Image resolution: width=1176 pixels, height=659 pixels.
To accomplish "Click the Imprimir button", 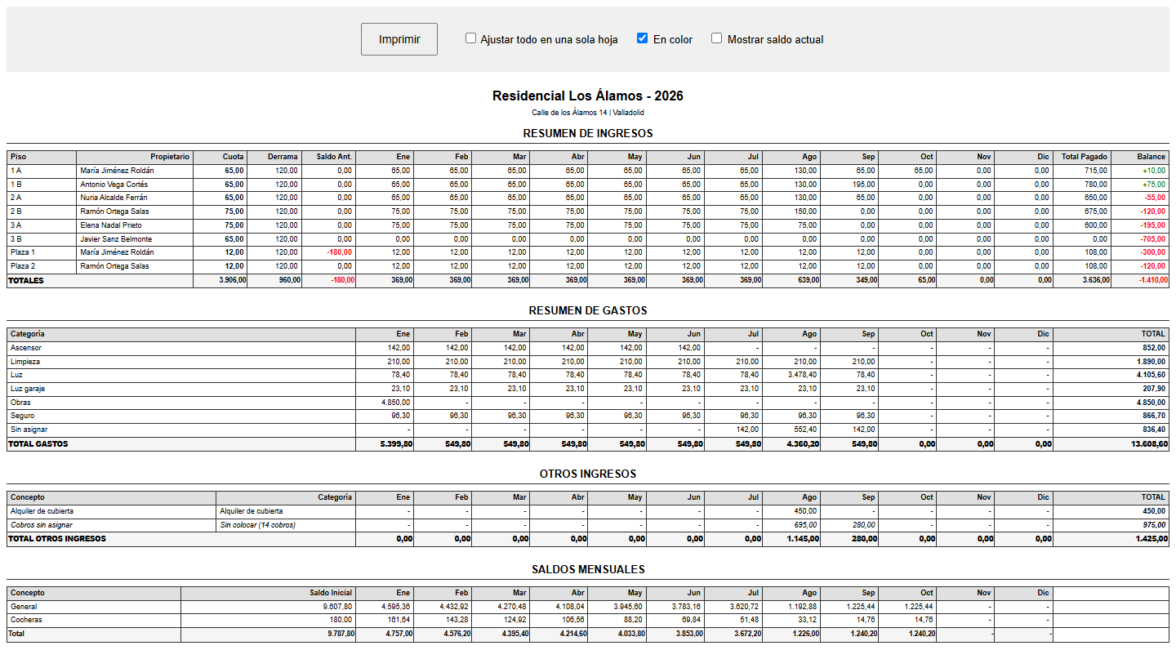I will 399,39.
